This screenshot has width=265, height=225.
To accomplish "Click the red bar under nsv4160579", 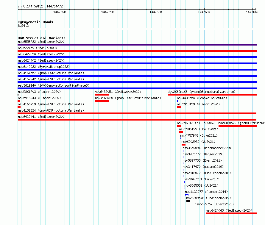I will pos(238,126).
